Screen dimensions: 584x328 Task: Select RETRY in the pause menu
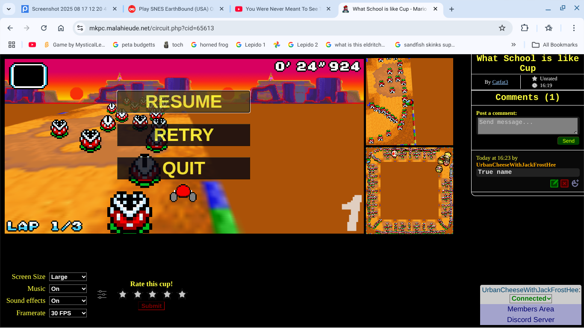point(183,135)
